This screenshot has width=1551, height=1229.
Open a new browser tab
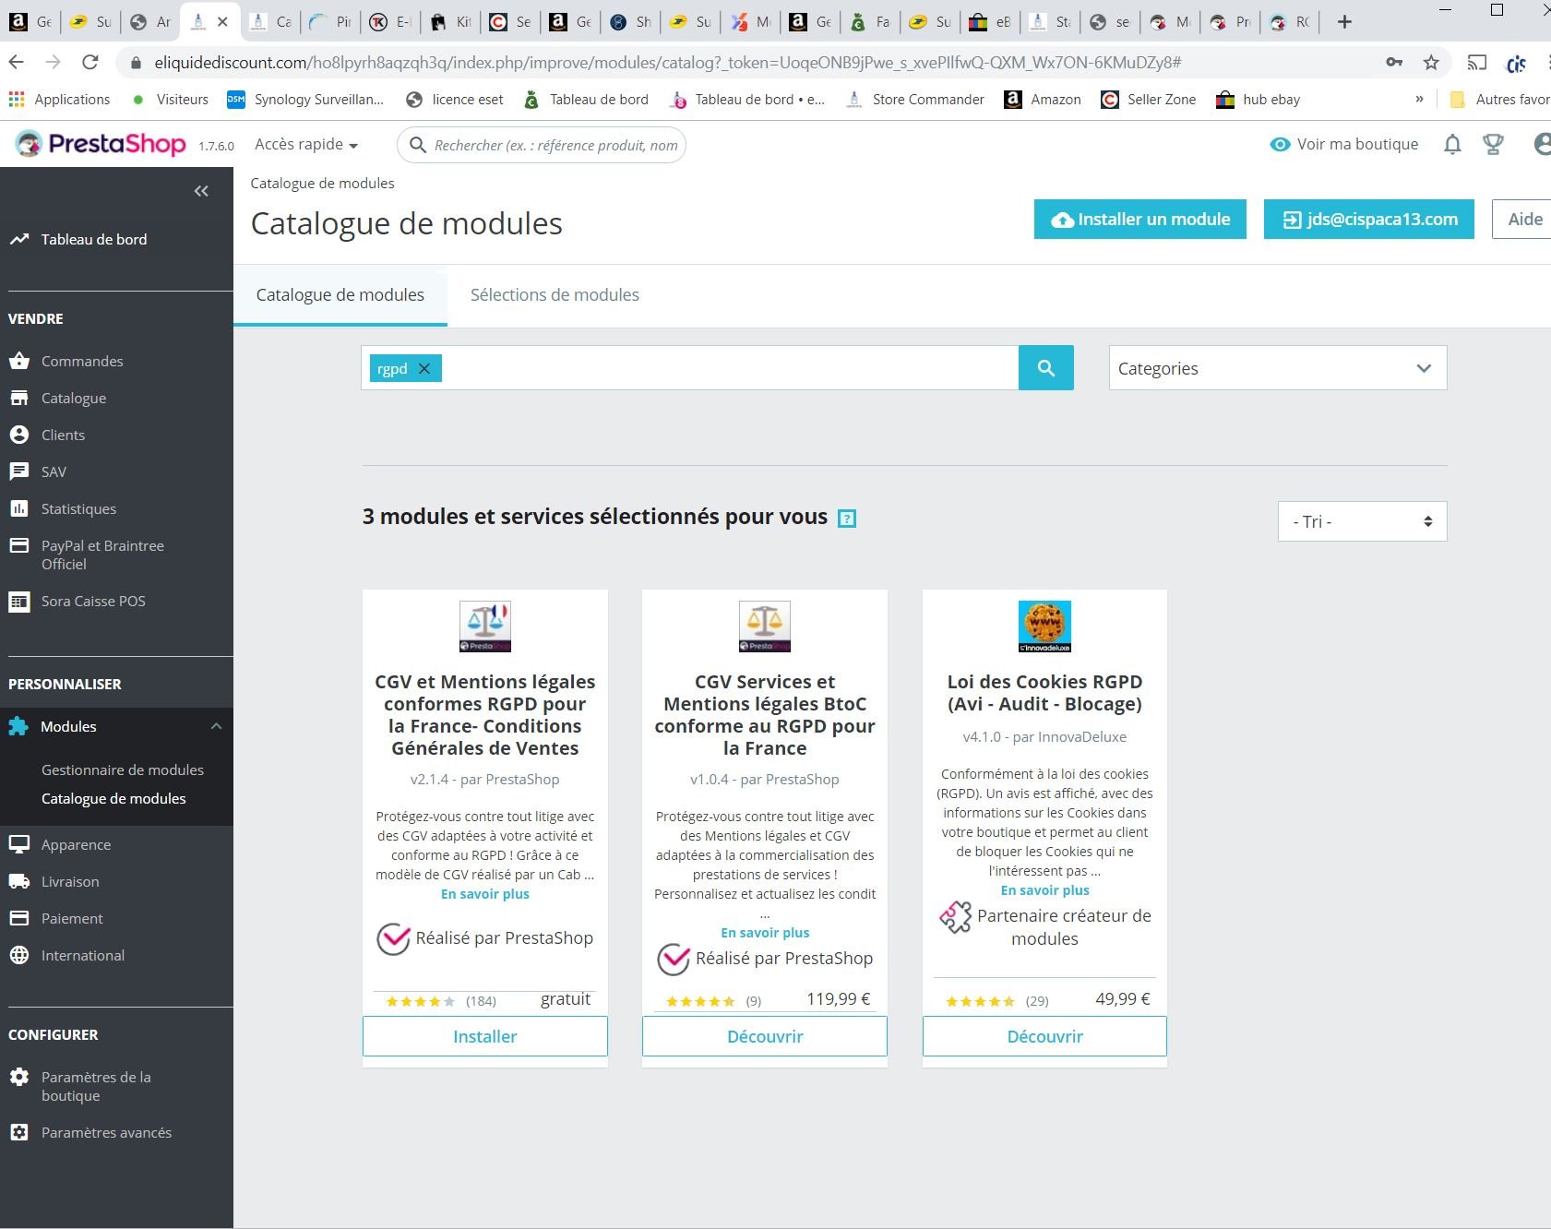point(1344,22)
